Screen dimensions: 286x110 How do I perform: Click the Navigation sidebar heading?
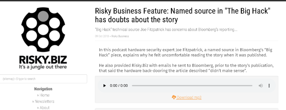tap(43, 89)
